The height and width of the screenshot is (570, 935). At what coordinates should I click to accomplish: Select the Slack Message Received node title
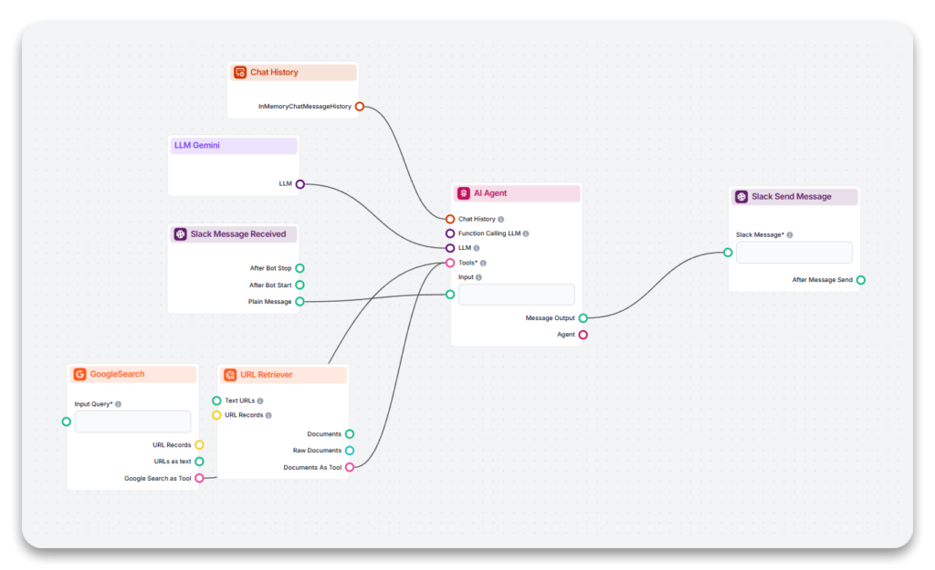coord(238,234)
